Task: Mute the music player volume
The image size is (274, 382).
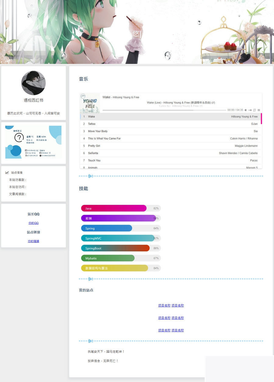Action: click(x=246, y=110)
